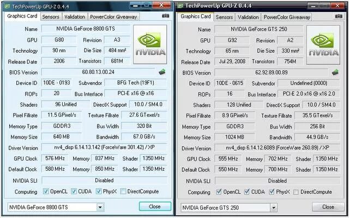Click the BIOS Version field 60.80.13.00.24
349x218 pixels.
pyautogui.click(x=98, y=72)
